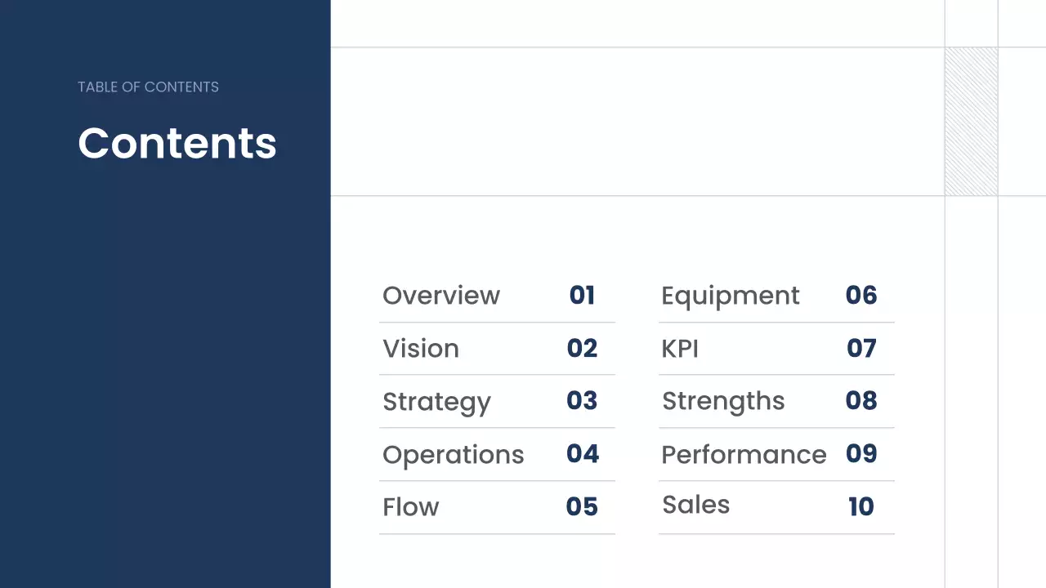Go to the Strengths section
The width and height of the screenshot is (1046, 588).
click(723, 401)
